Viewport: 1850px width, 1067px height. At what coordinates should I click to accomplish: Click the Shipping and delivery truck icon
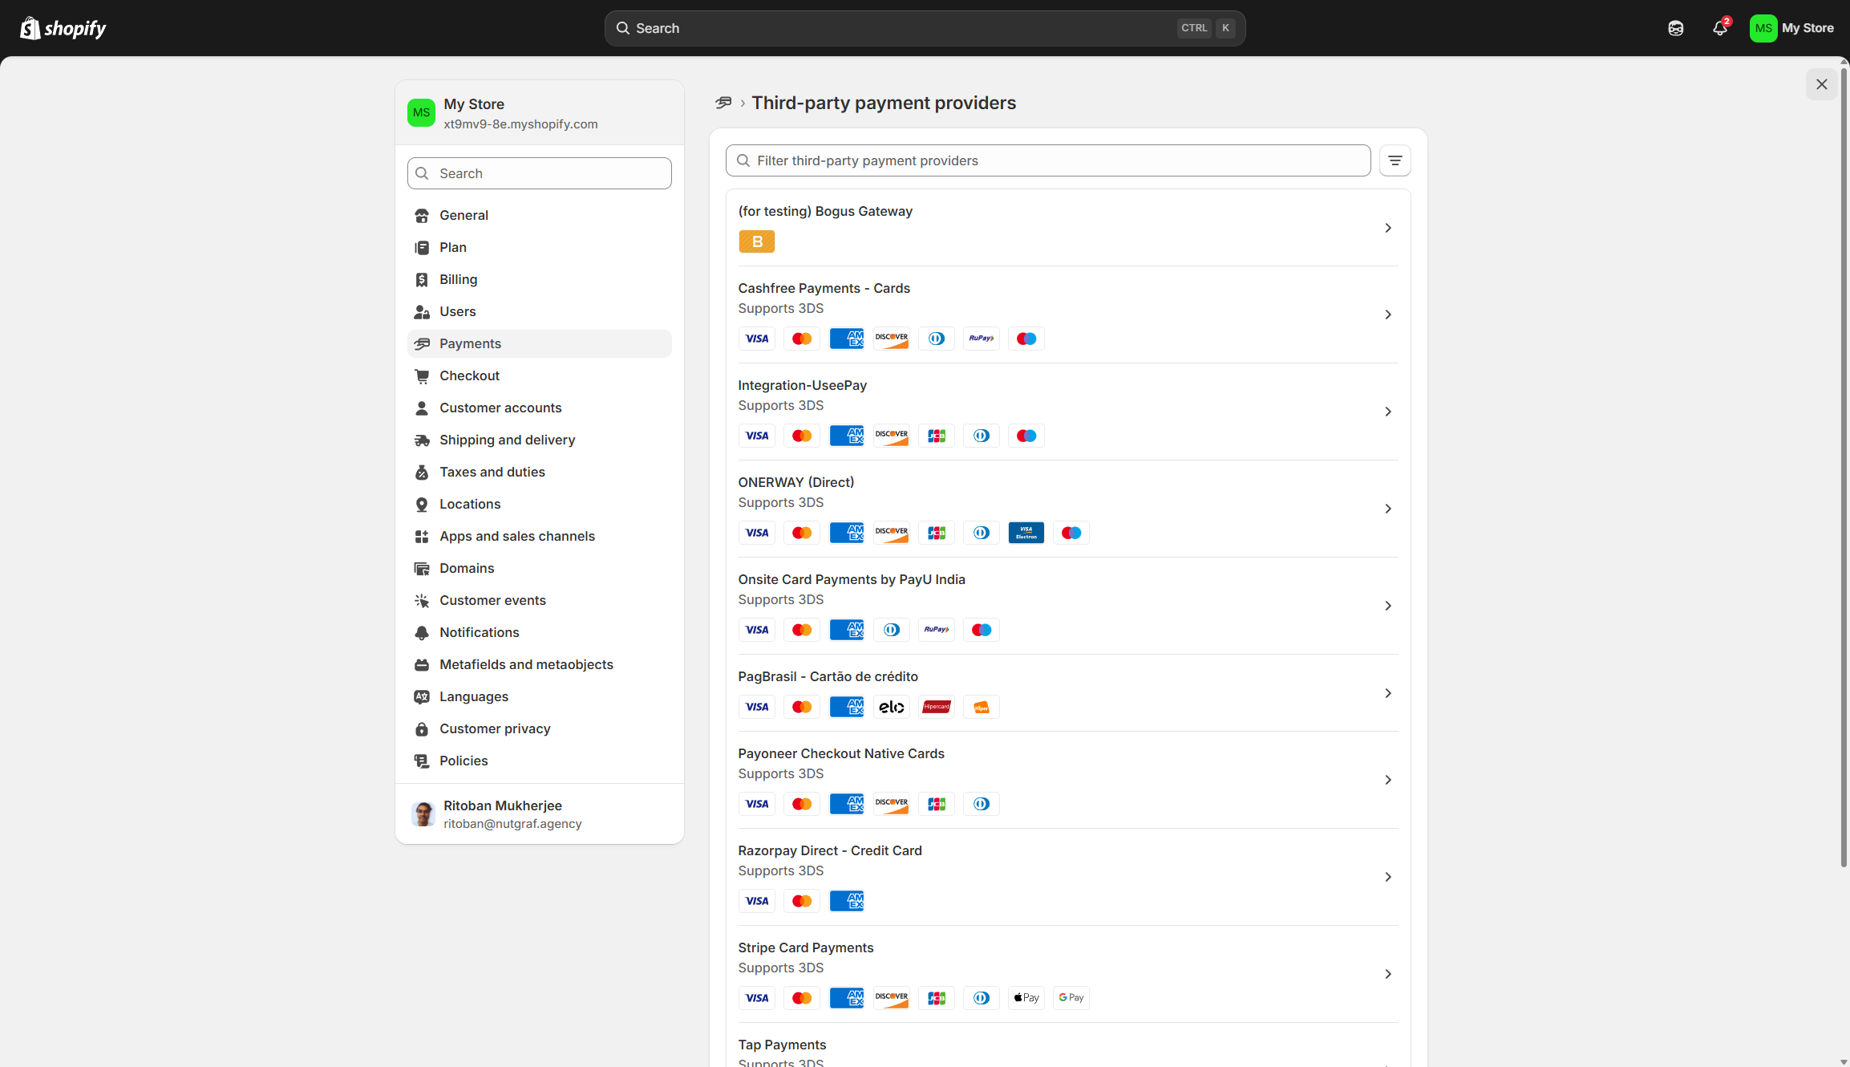coord(423,440)
